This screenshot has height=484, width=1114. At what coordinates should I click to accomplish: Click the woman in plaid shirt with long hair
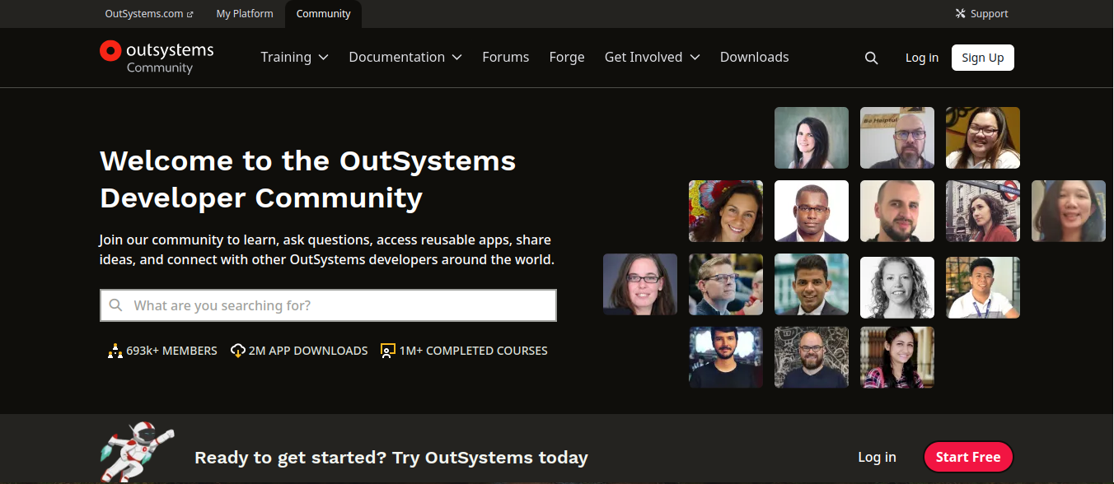coord(897,357)
